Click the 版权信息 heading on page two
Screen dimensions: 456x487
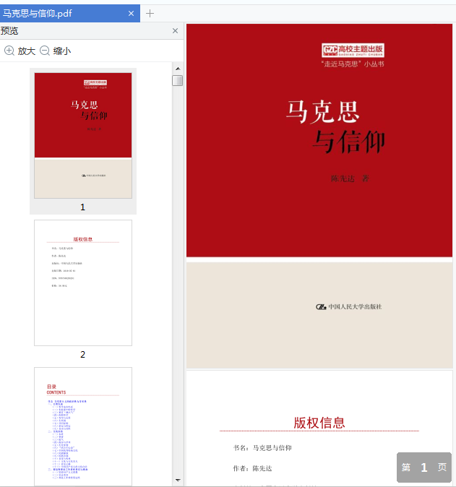(319, 423)
